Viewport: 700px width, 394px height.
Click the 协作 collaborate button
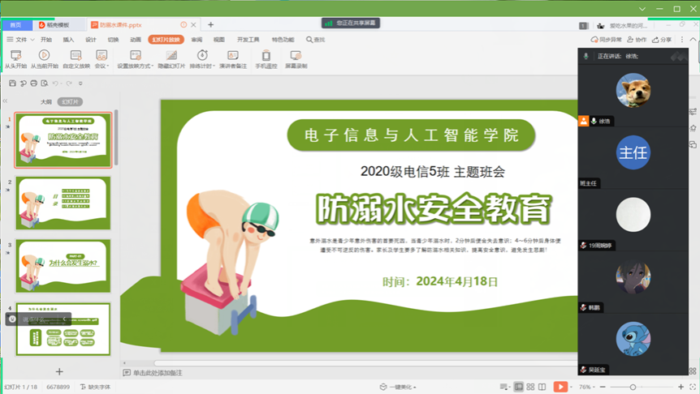point(637,39)
